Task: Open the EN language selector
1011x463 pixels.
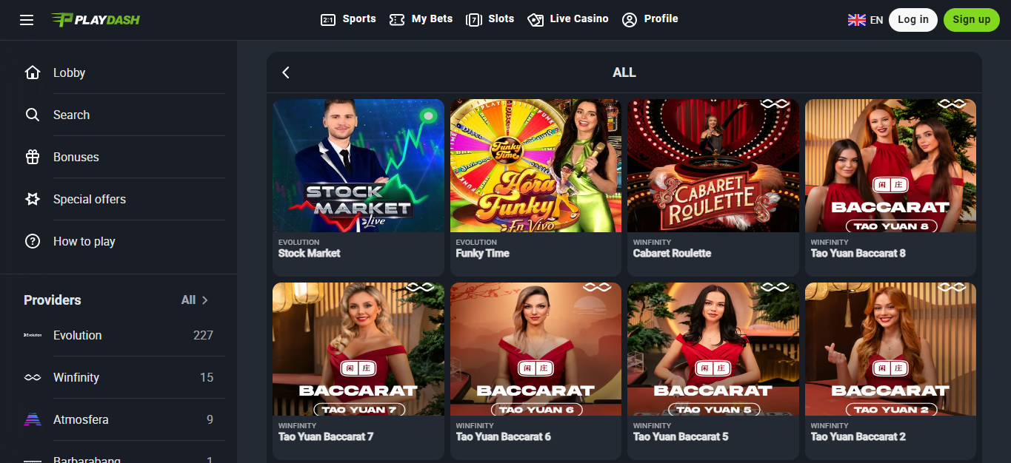Action: click(866, 20)
